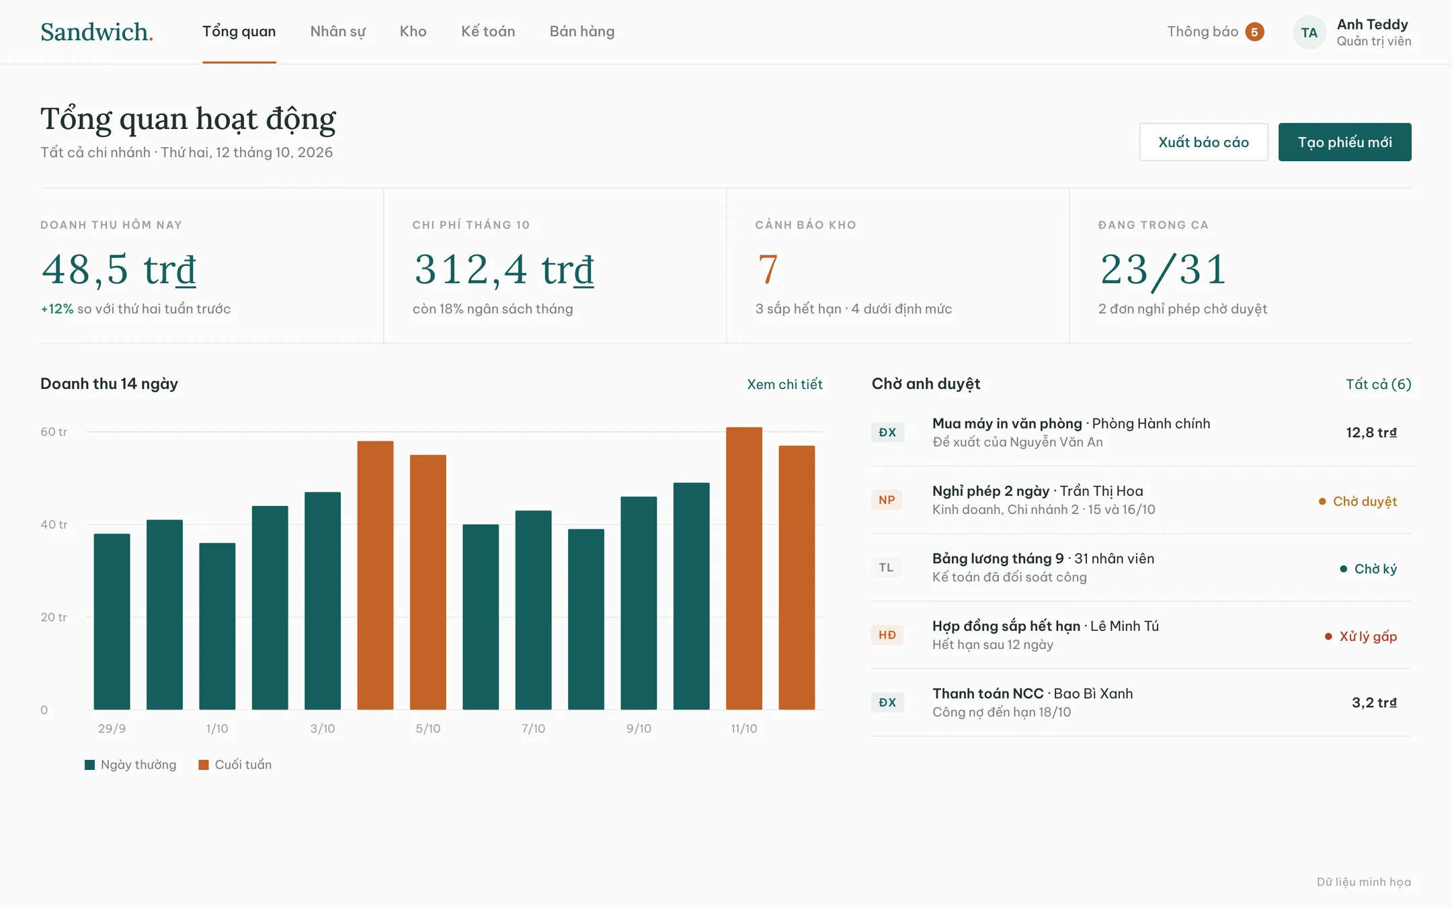Click the 12,8 trđ amount
This screenshot has height=907, width=1452.
pyautogui.click(x=1371, y=433)
